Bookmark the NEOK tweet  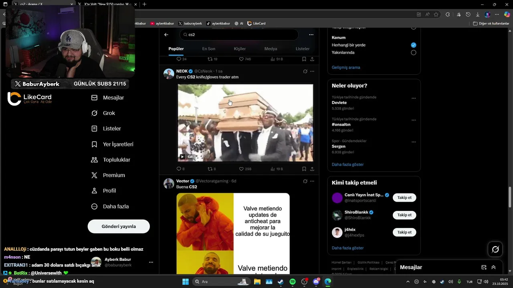304,169
